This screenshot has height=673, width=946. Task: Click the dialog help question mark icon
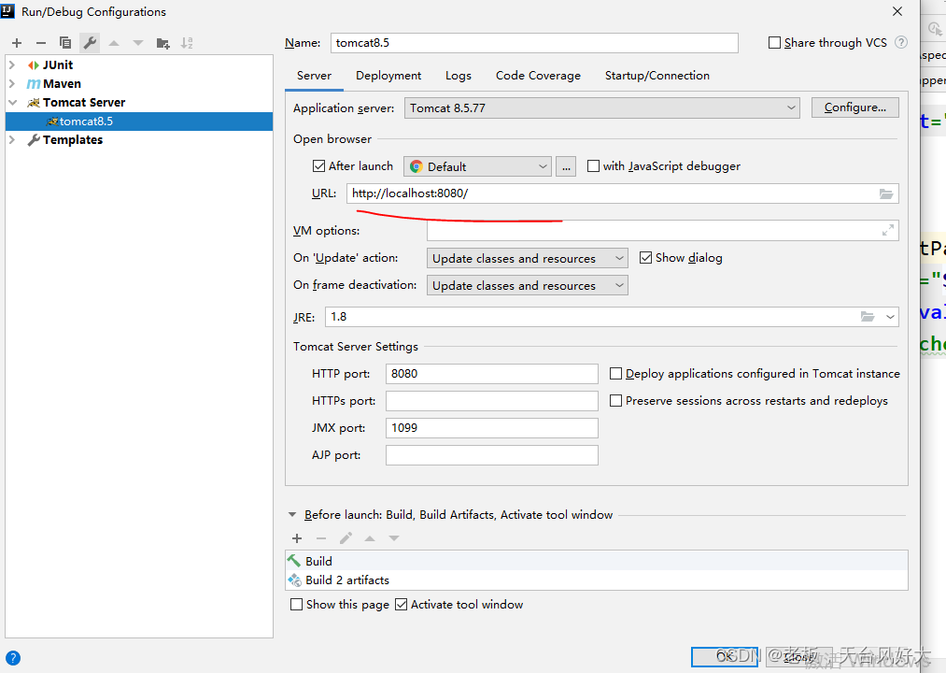click(x=13, y=658)
